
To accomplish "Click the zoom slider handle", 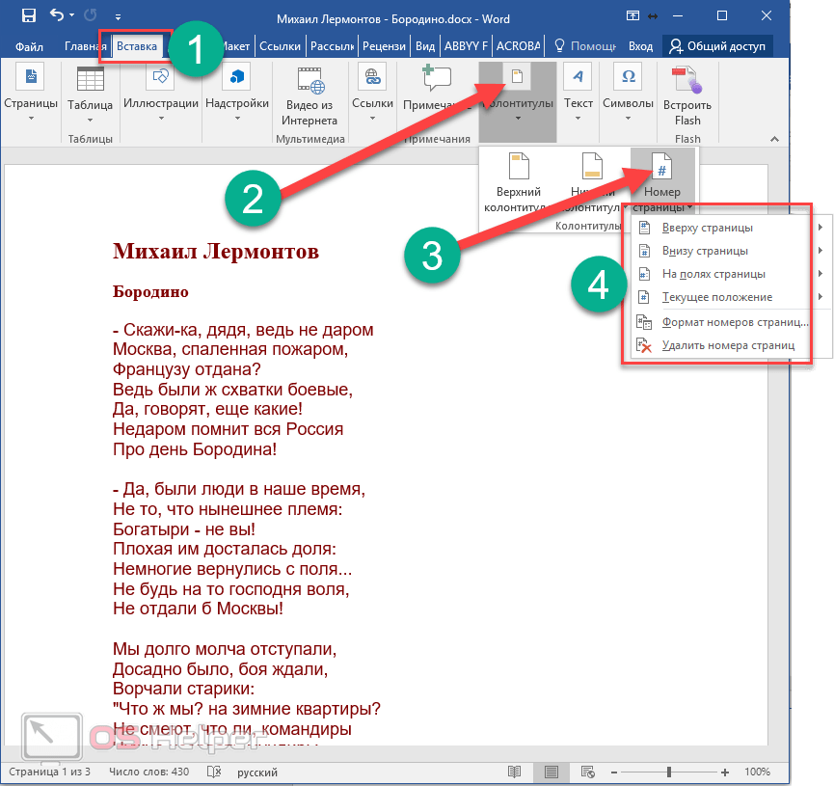I will tap(668, 772).
